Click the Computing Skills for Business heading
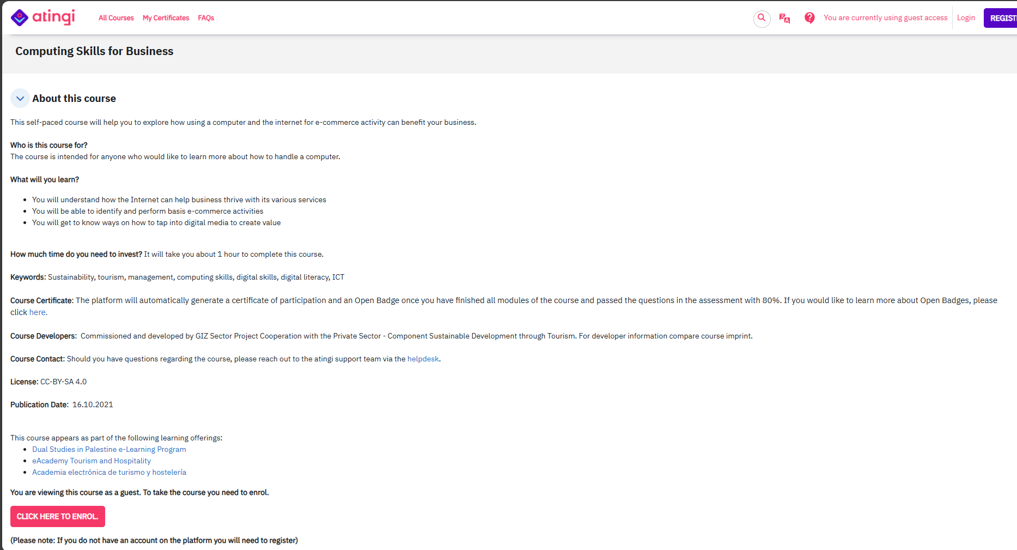This screenshot has width=1017, height=550. [94, 51]
